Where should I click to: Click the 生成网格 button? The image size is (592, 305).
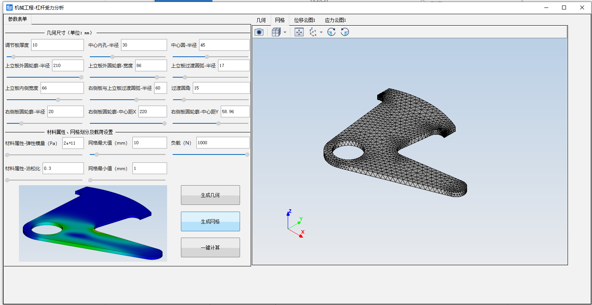210,221
